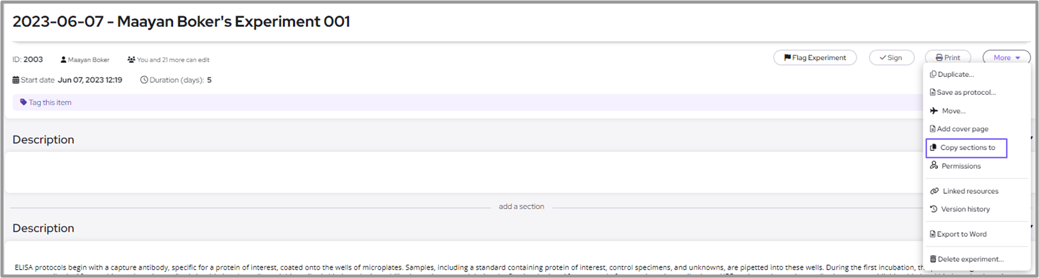
Task: Print the experiment
Action: (948, 58)
